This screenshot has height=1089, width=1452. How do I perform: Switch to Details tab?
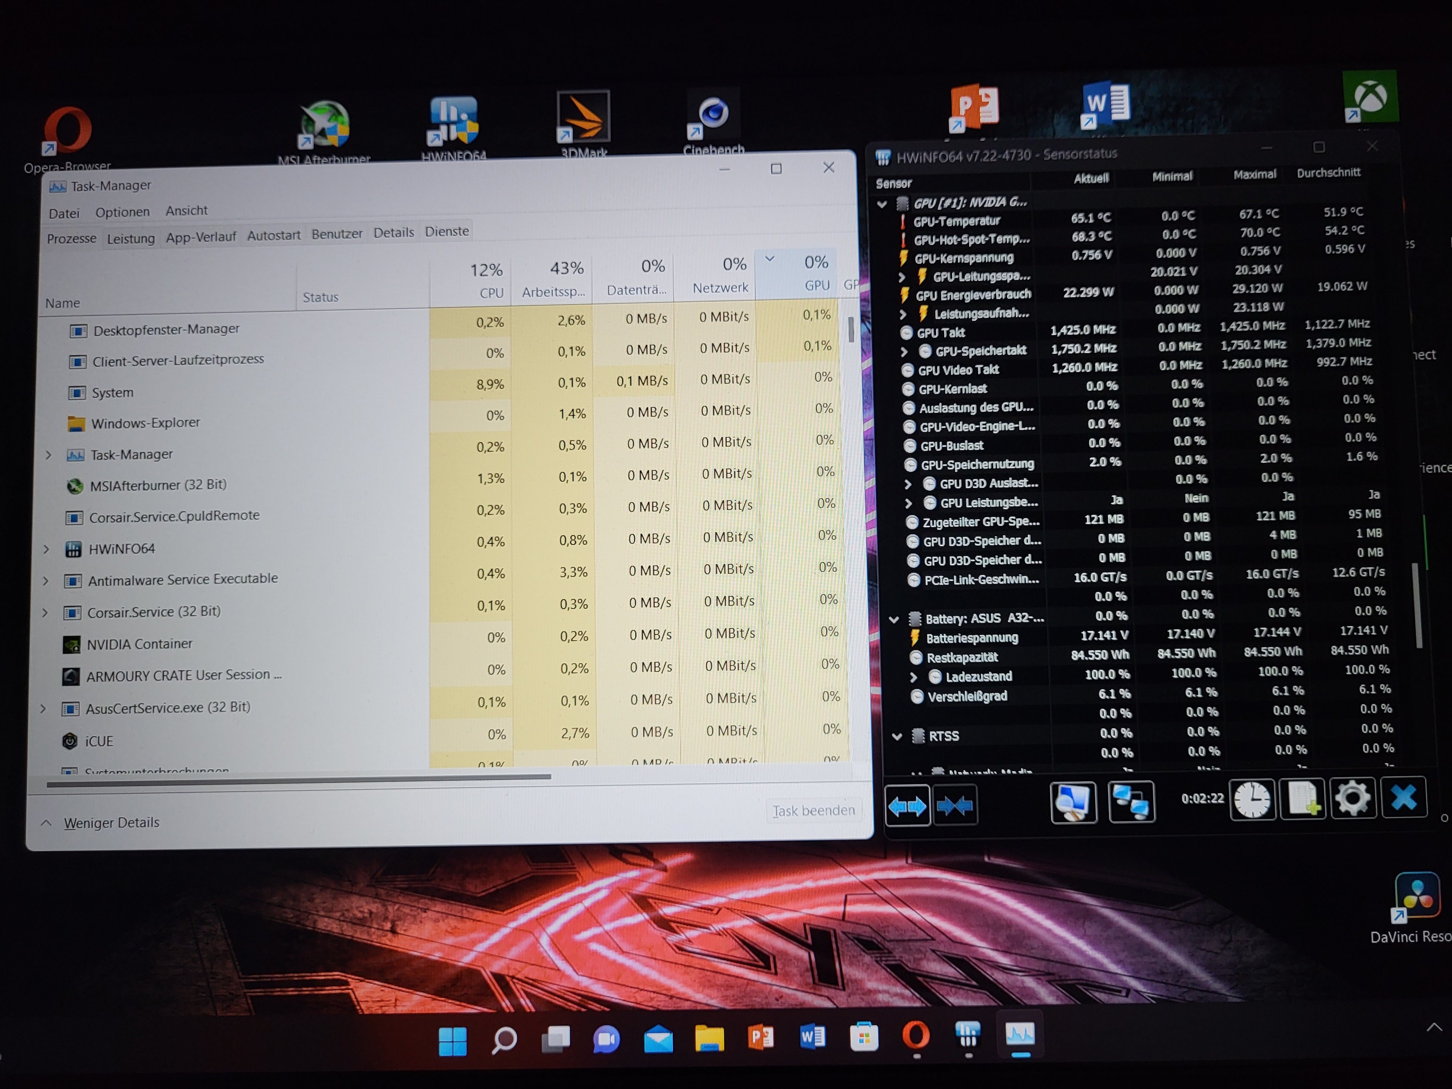pos(393,233)
